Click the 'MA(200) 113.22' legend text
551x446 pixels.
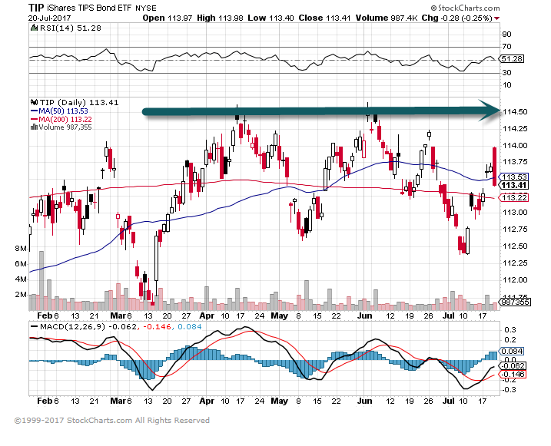coord(65,119)
